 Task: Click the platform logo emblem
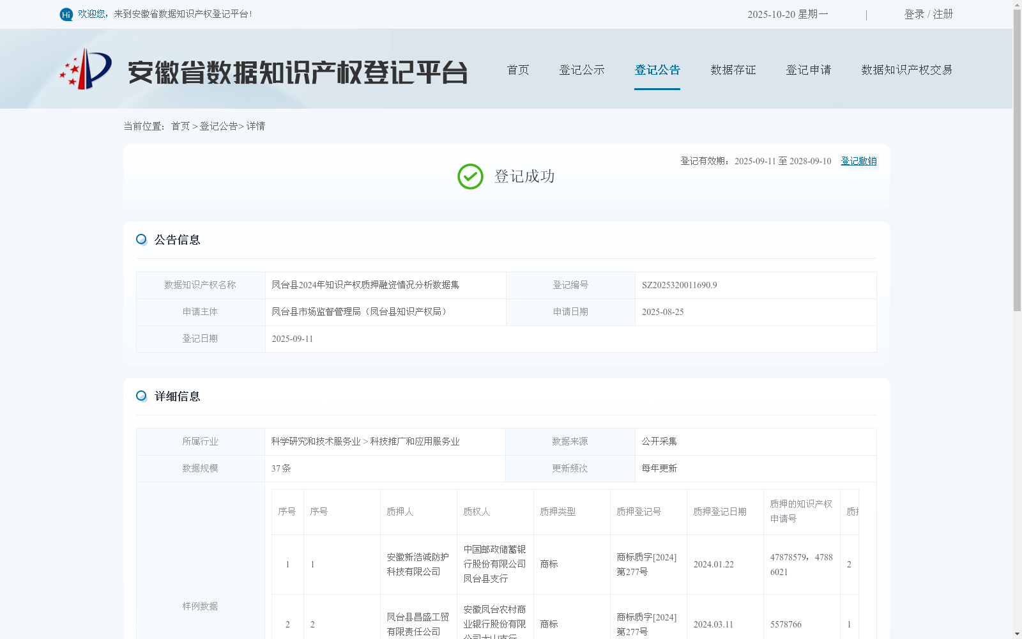86,69
